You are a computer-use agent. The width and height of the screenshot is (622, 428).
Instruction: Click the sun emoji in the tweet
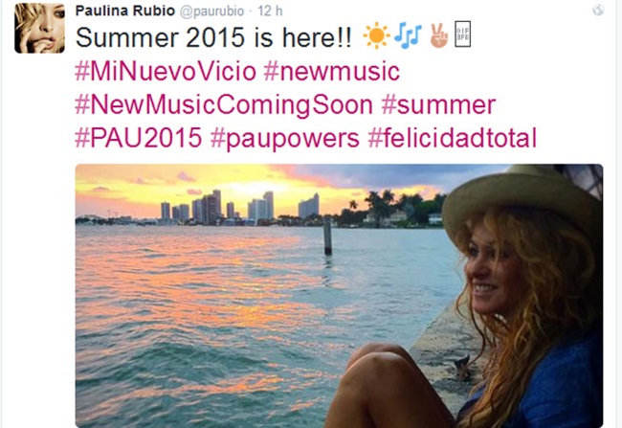(x=376, y=36)
